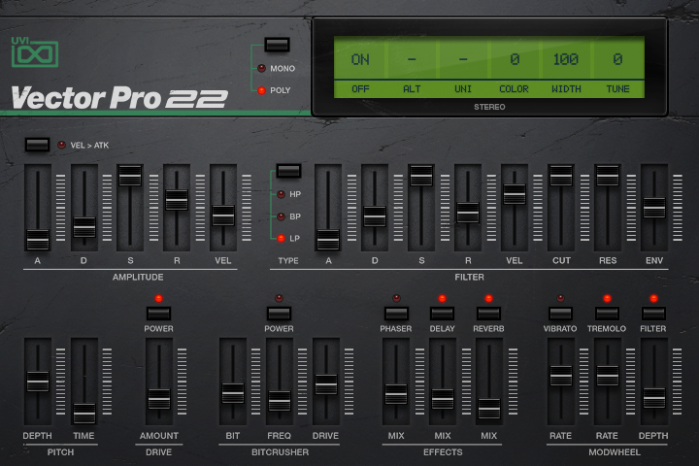The width and height of the screenshot is (699, 466).
Task: Enable the modwheel VIBRATO button
Action: point(560,314)
